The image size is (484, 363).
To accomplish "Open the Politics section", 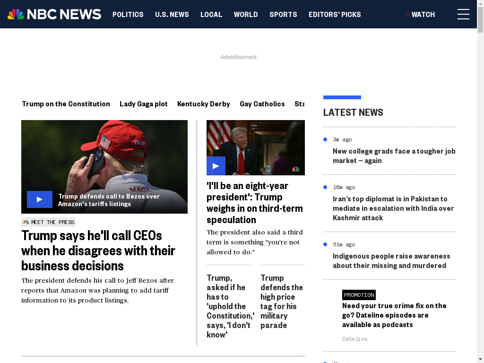I will pyautogui.click(x=128, y=15).
